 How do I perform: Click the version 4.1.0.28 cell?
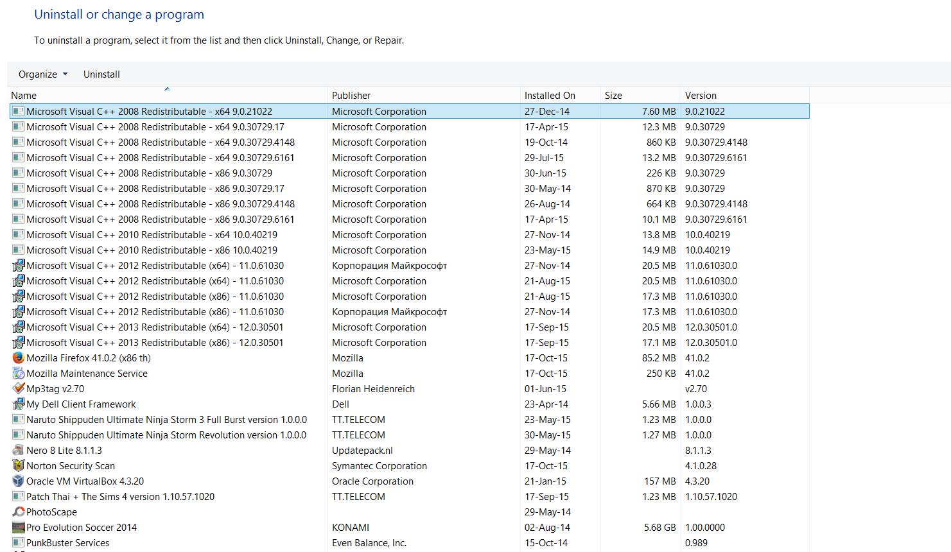(701, 466)
